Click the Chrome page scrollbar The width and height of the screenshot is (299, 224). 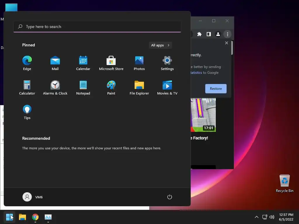[x=232, y=48]
